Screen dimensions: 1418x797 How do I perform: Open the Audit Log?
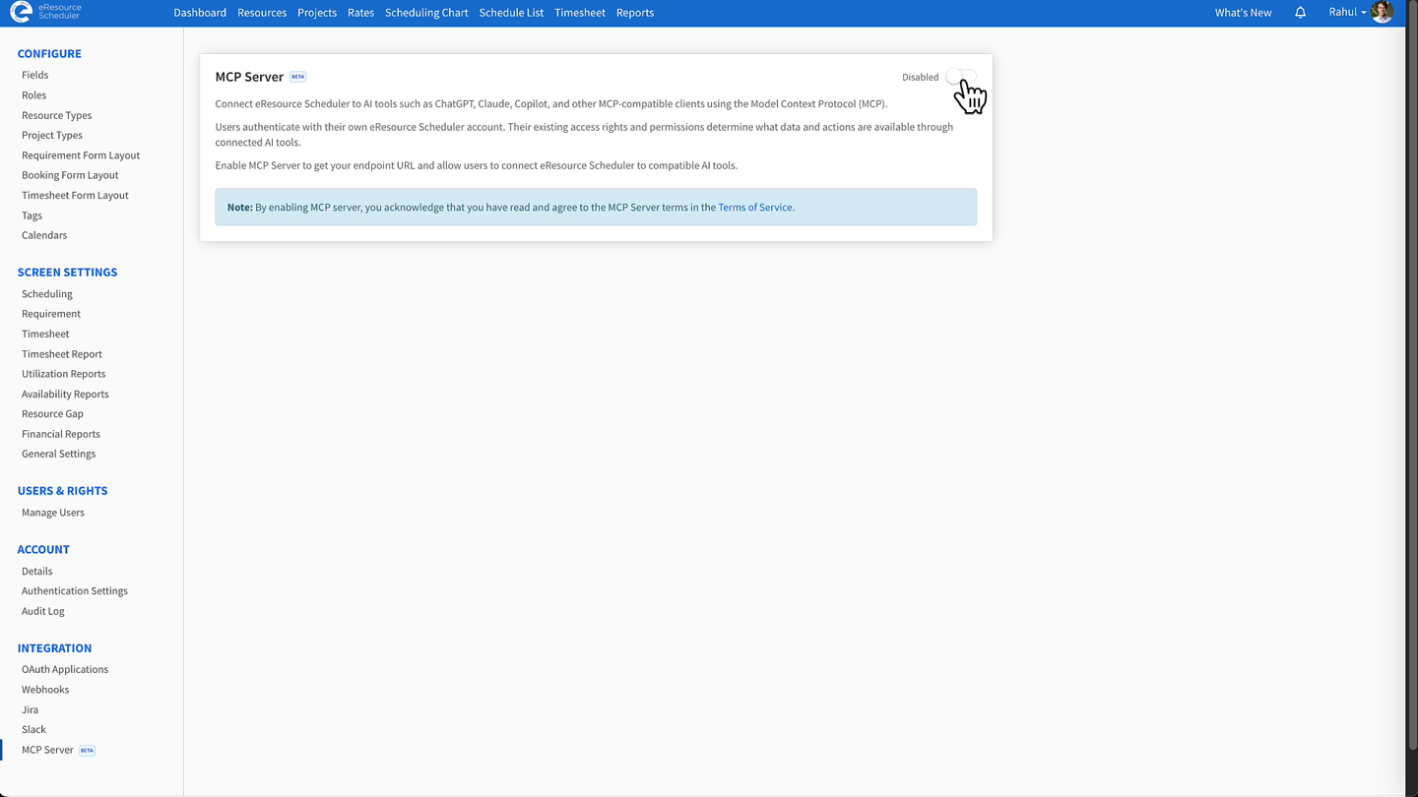(43, 611)
